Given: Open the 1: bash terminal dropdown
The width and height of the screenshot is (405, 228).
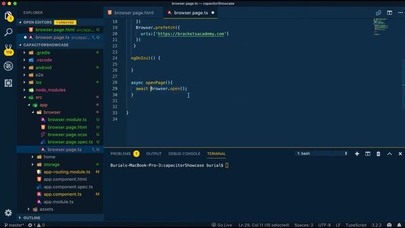Looking at the screenshot, I should pos(322,153).
